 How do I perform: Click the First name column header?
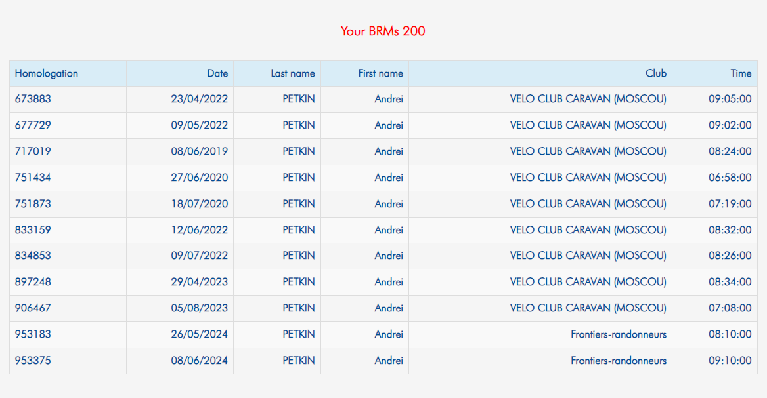pyautogui.click(x=380, y=73)
